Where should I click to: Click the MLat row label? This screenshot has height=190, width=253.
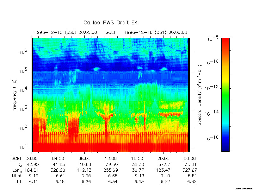[x=17, y=176]
